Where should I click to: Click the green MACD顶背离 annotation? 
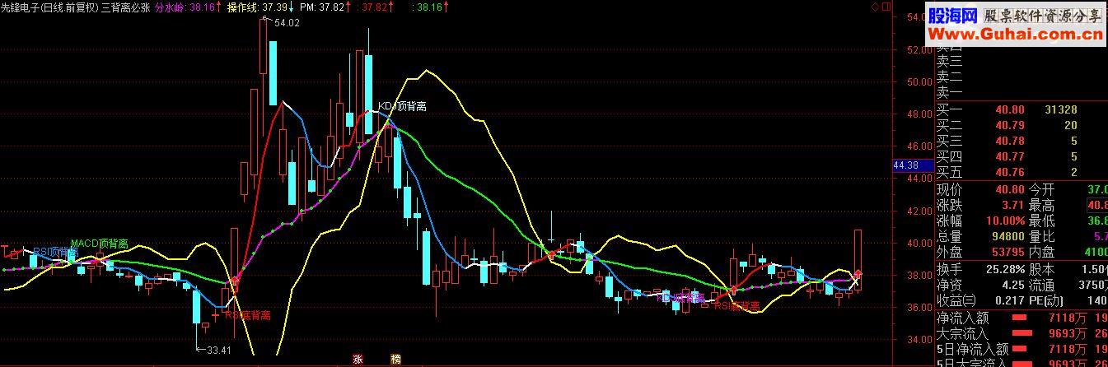pyautogui.click(x=99, y=244)
